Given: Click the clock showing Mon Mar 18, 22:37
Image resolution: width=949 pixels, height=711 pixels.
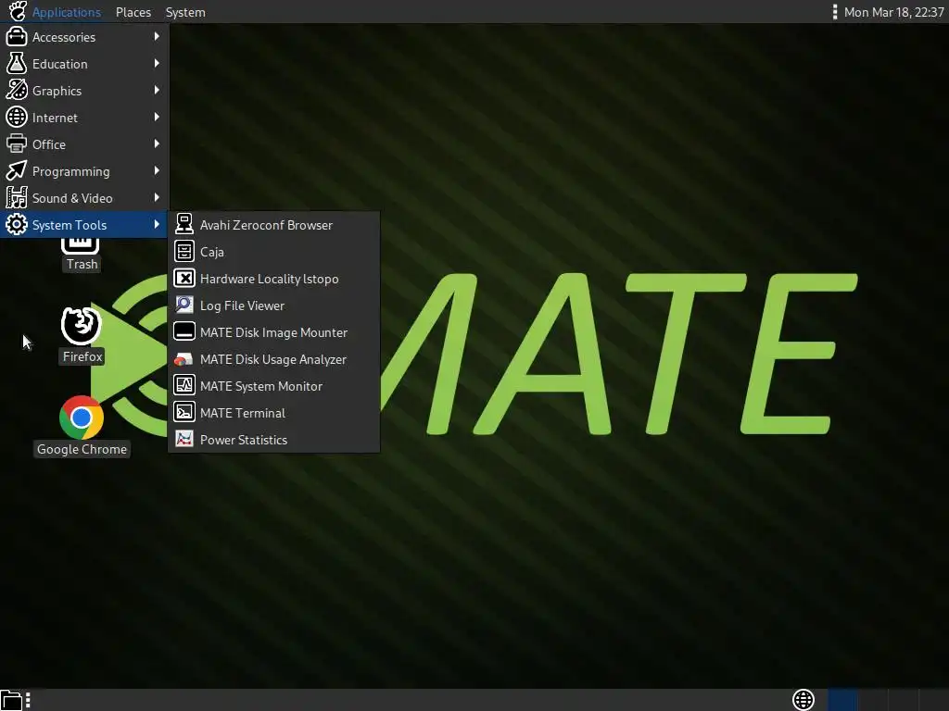Looking at the screenshot, I should (893, 12).
